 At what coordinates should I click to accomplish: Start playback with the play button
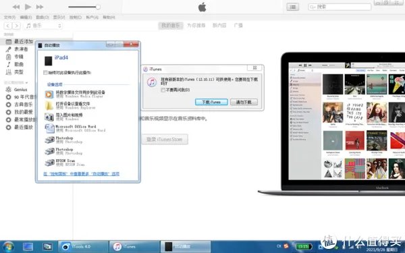point(28,7)
